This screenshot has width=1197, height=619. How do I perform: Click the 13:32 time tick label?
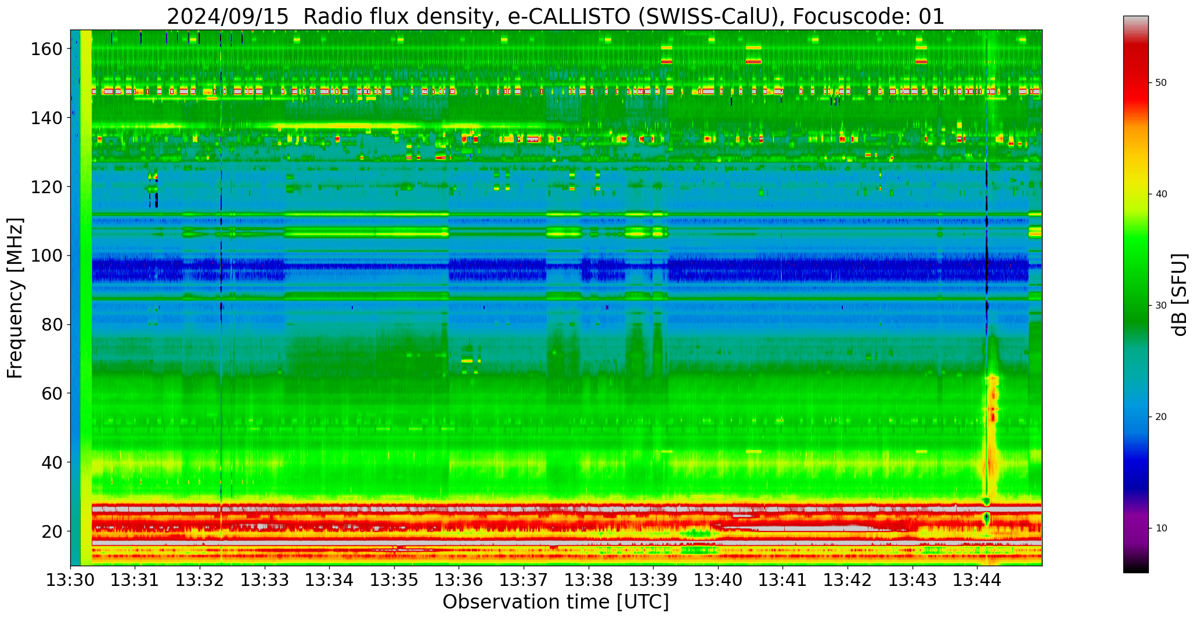(200, 580)
